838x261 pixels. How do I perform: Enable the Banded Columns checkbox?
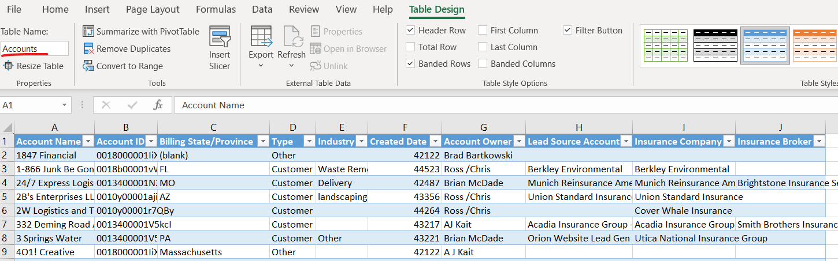point(483,64)
